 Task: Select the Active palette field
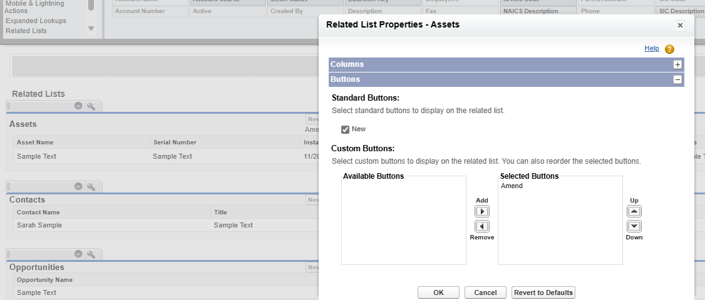coord(228,11)
